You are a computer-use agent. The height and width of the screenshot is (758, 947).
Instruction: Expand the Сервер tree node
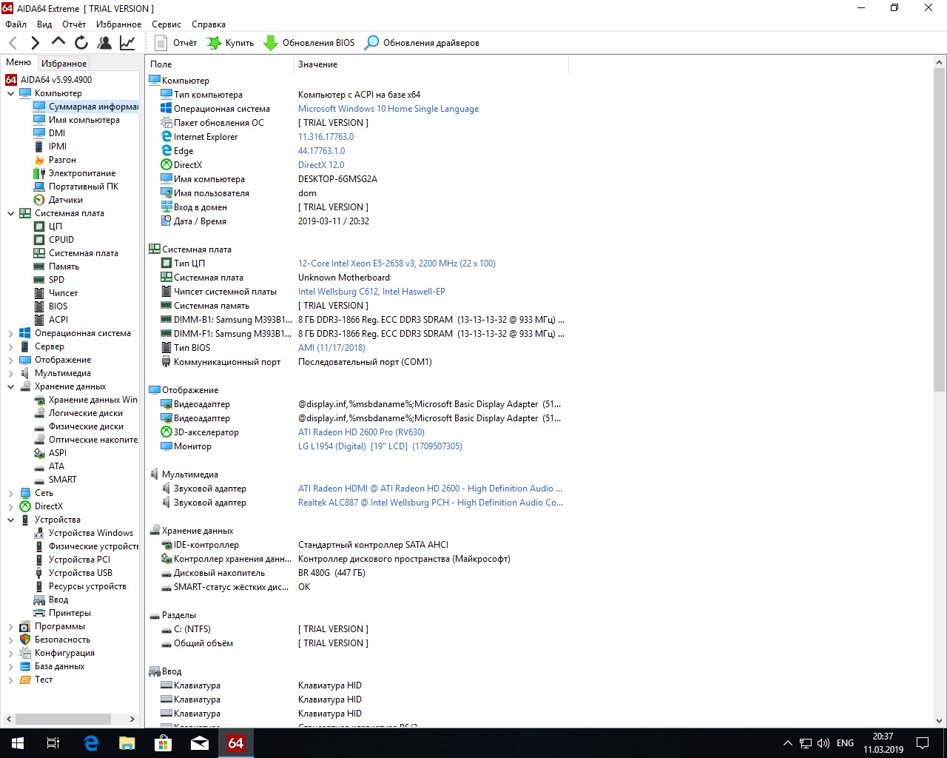tap(10, 346)
